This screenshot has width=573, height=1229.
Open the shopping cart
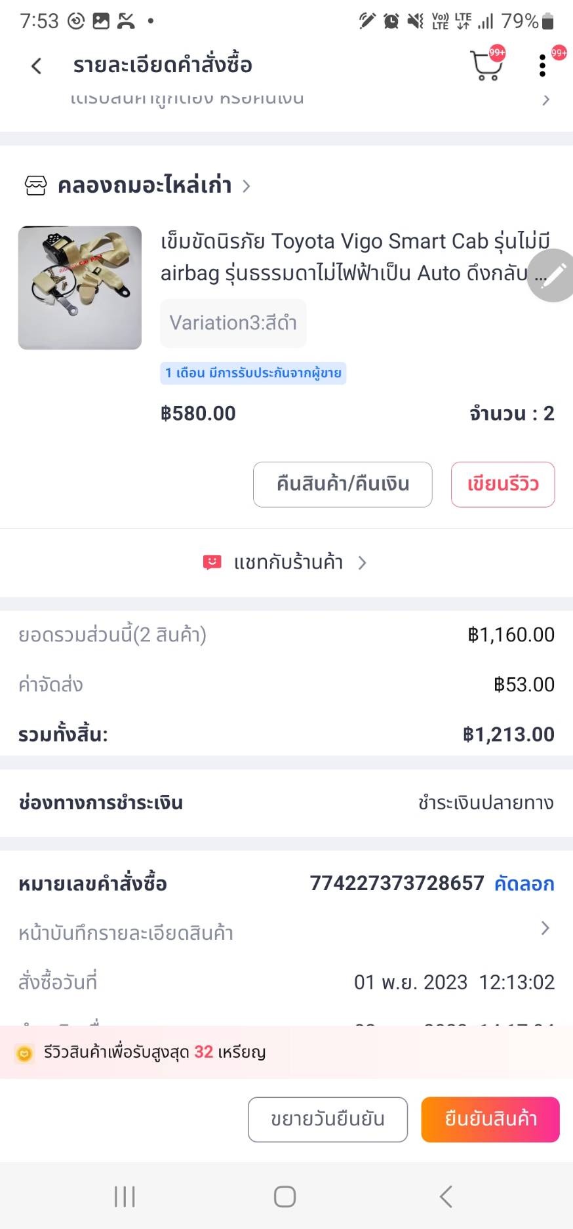[x=486, y=66]
